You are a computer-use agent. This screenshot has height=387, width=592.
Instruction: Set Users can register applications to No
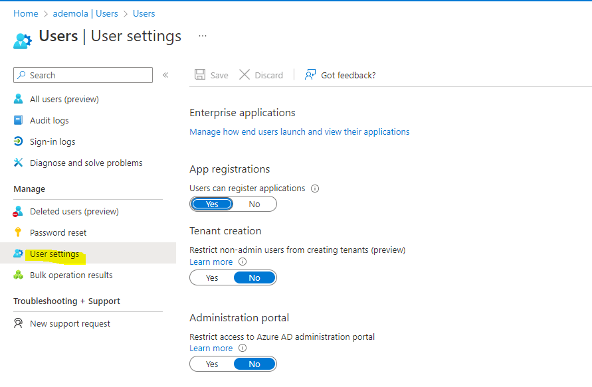254,204
